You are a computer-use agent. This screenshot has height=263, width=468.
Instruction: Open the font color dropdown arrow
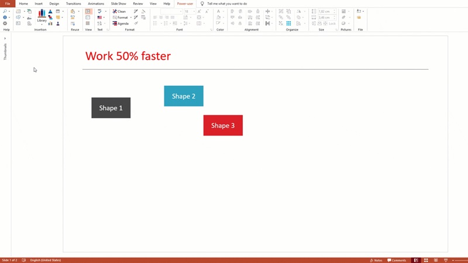coord(223,11)
